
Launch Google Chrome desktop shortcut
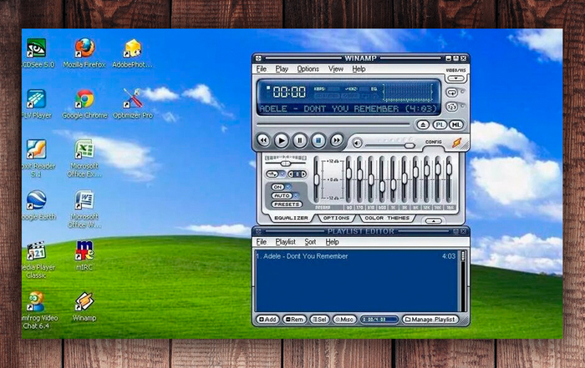[84, 104]
